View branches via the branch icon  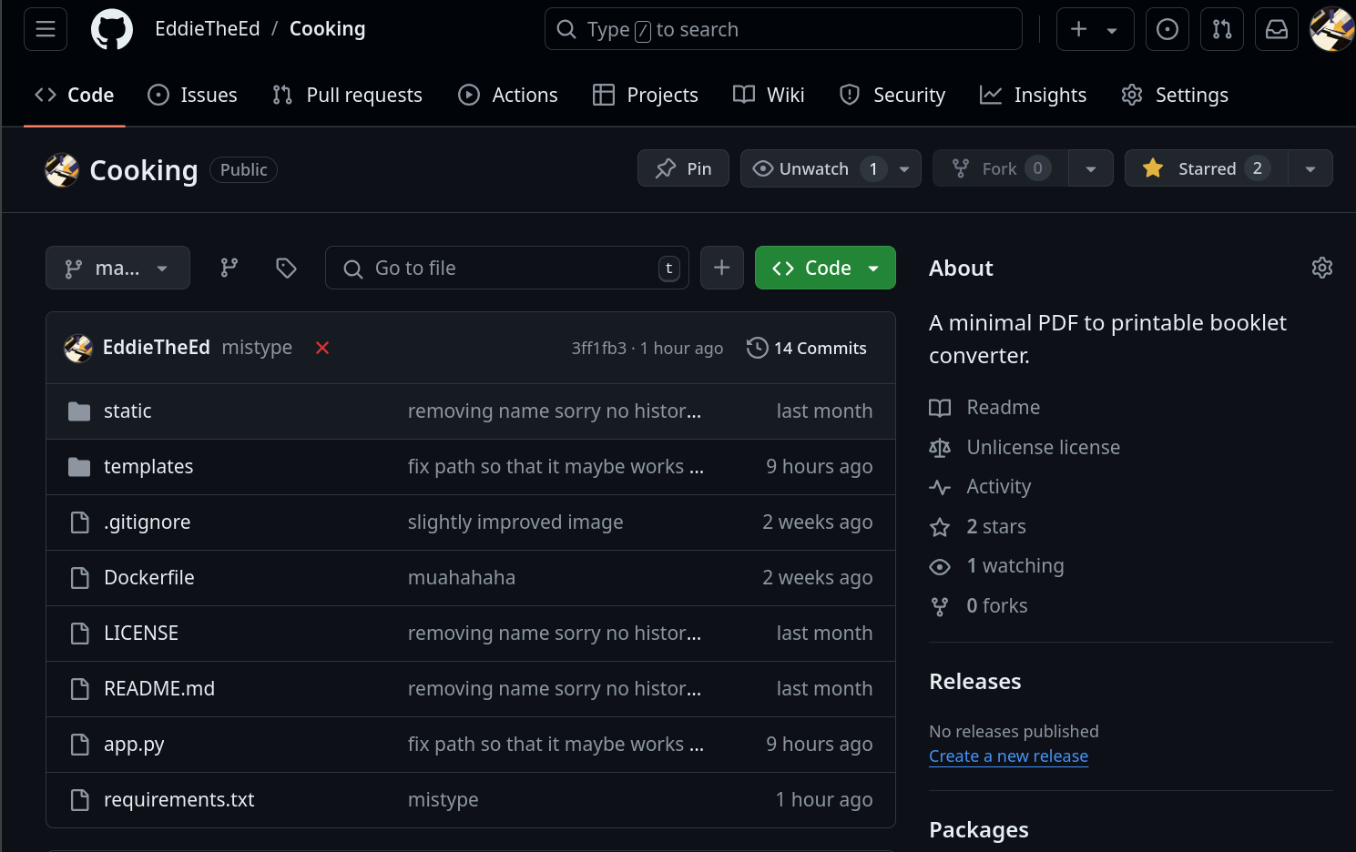point(229,268)
